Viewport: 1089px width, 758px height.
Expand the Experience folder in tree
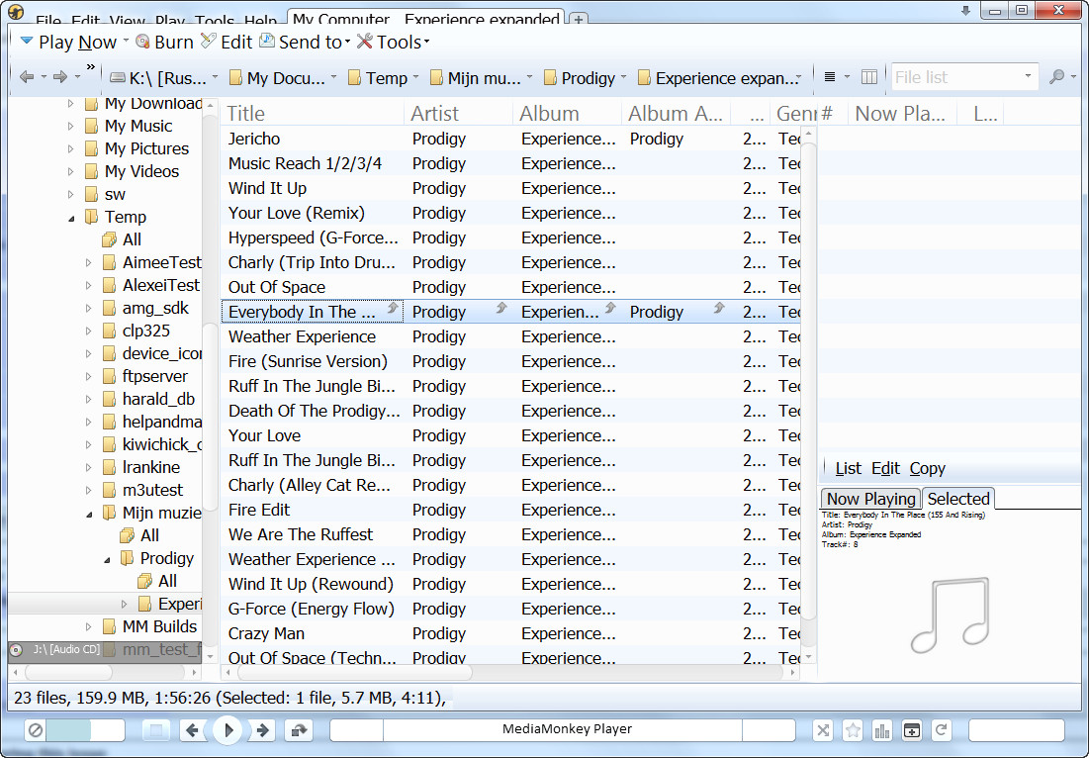click(125, 604)
